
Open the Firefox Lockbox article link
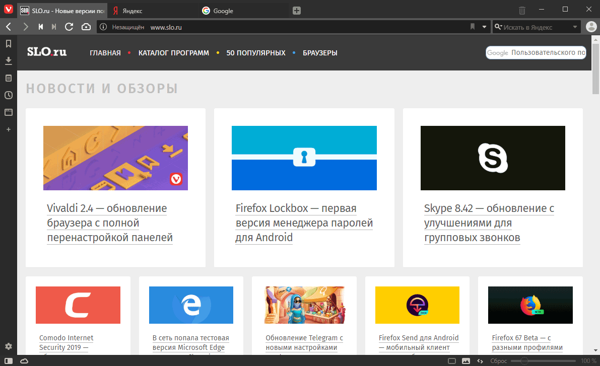(x=304, y=223)
